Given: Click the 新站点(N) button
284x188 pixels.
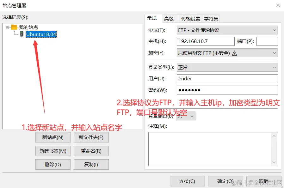Looking at the screenshot, I should (53, 137).
